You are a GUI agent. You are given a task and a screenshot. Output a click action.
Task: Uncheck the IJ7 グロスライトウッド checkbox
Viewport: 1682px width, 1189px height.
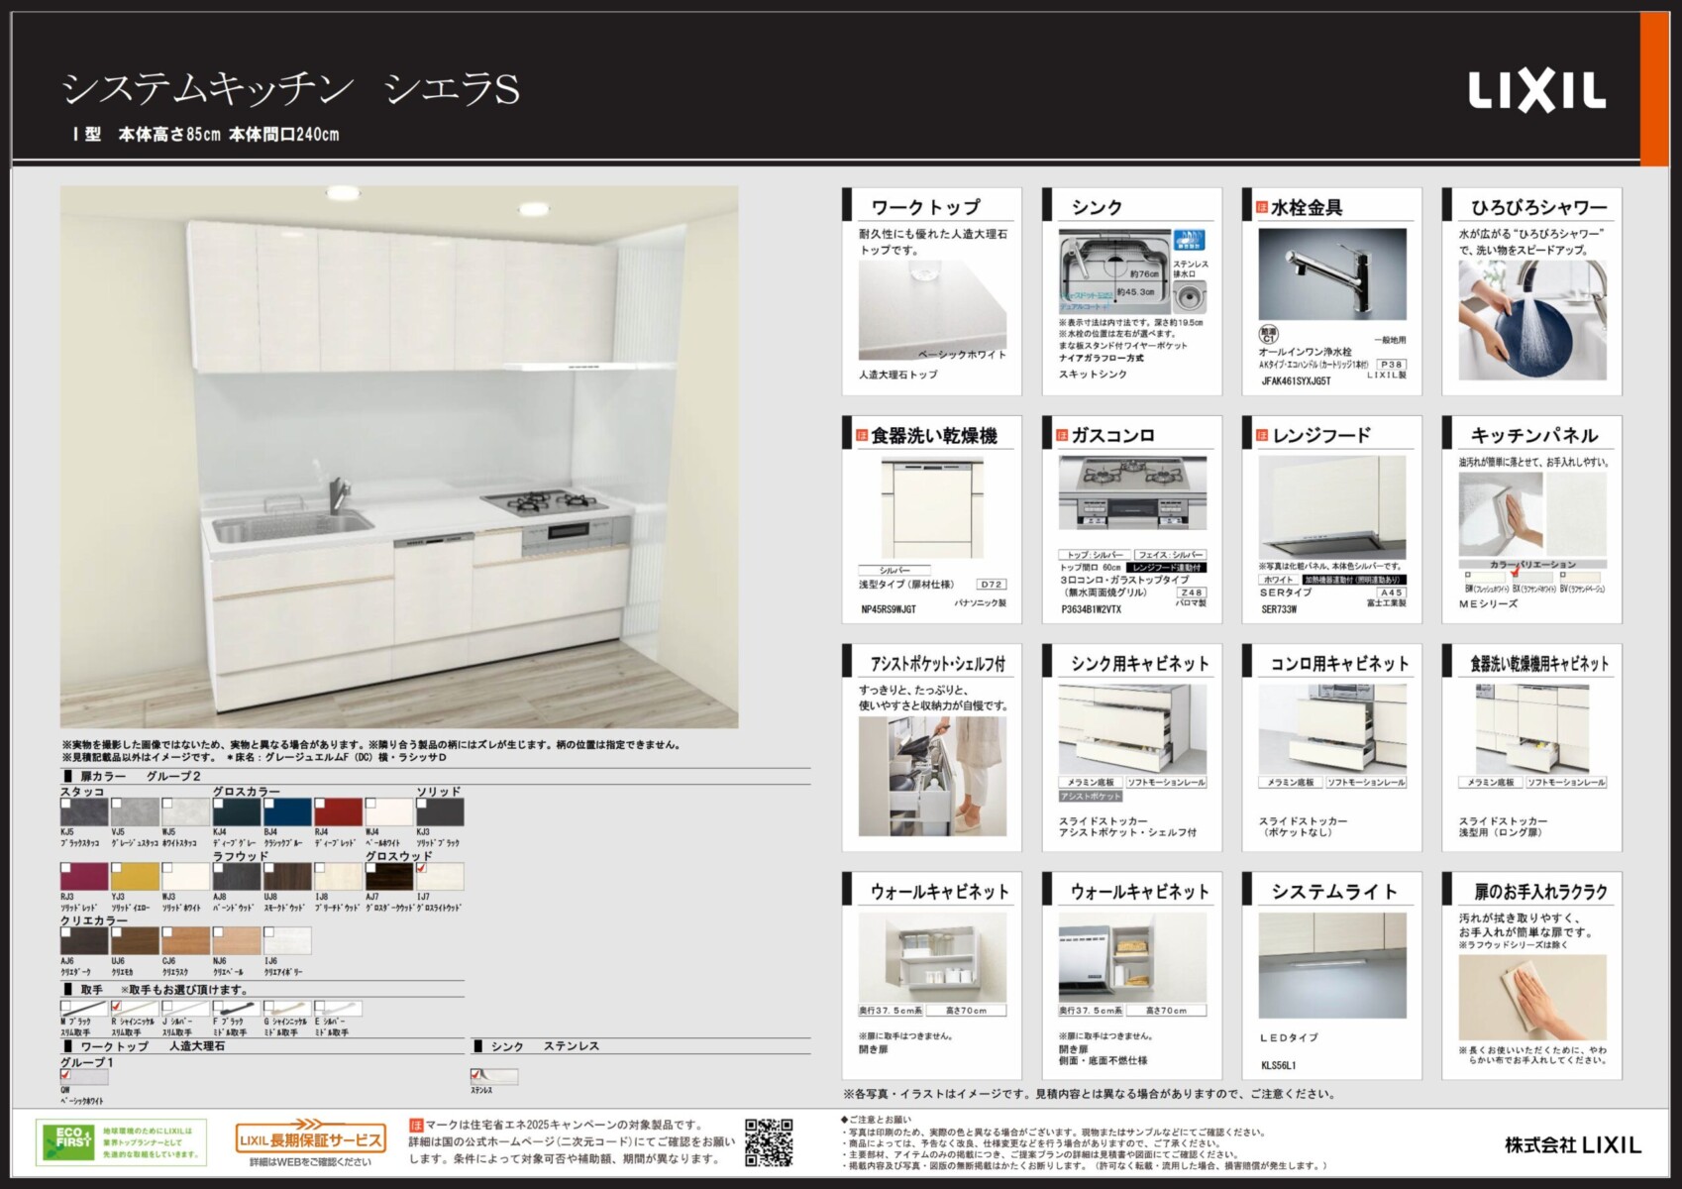tap(422, 868)
